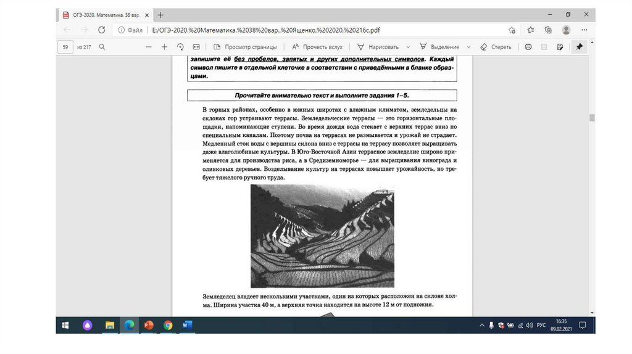Zoom out with the minus button
Viewport: 632px width, 354px height.
(149, 47)
